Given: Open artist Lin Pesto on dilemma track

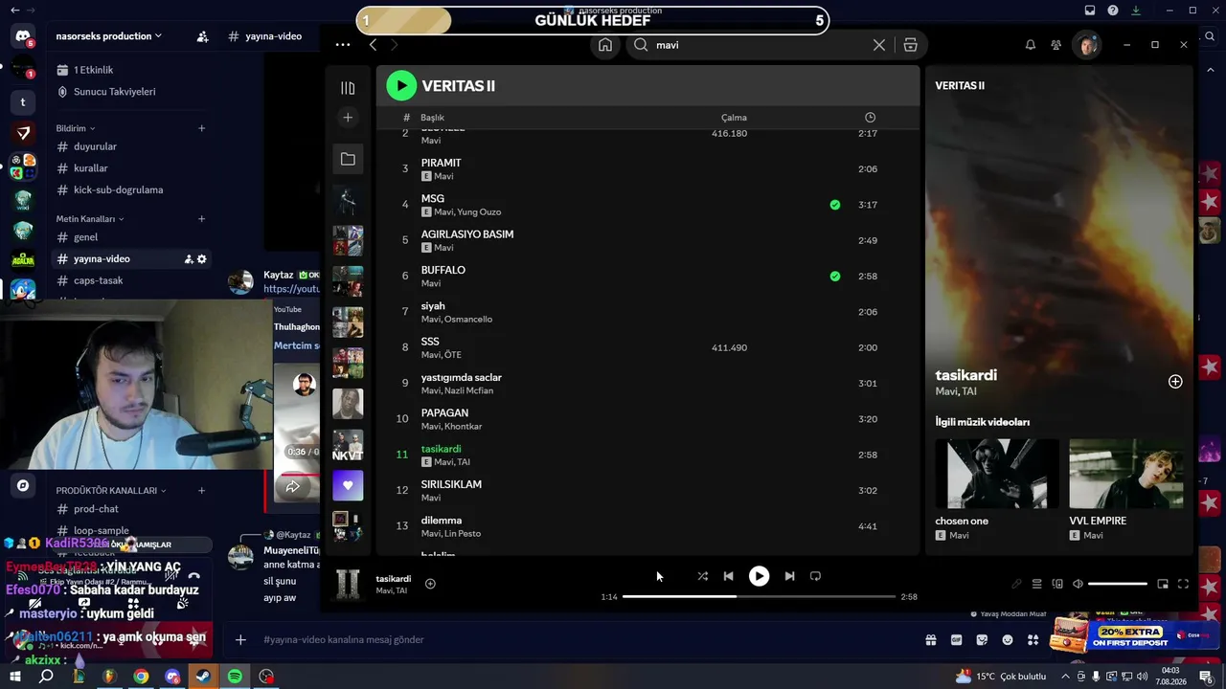Looking at the screenshot, I should pyautogui.click(x=463, y=534).
